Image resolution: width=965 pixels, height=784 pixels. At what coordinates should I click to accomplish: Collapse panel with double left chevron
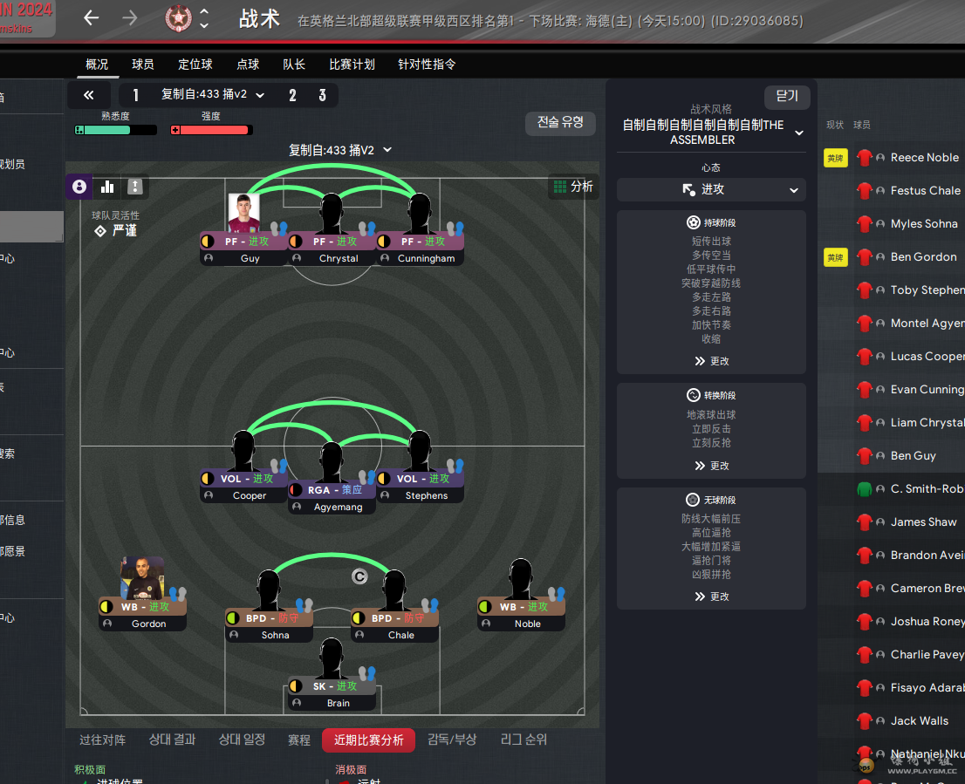[89, 95]
